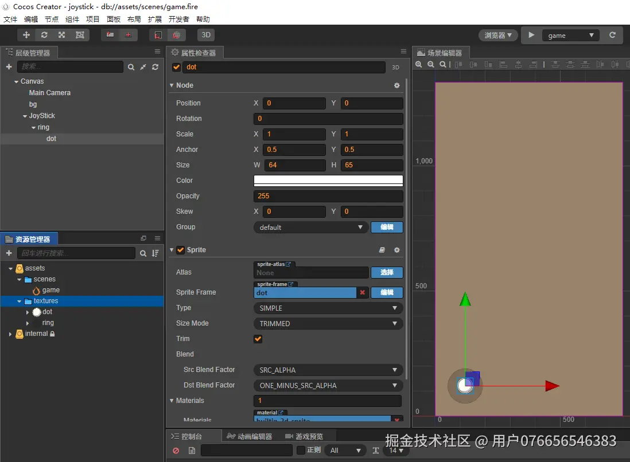This screenshot has width=630, height=462.
Task: Open the 节点 menu
Action: 52,19
